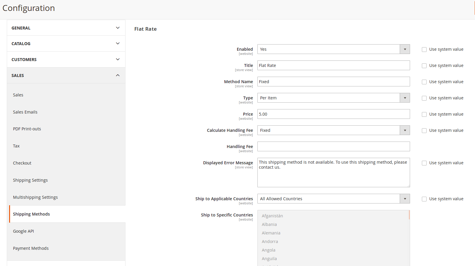Click the Handling Fee input field
475x266 pixels.
(x=333, y=147)
